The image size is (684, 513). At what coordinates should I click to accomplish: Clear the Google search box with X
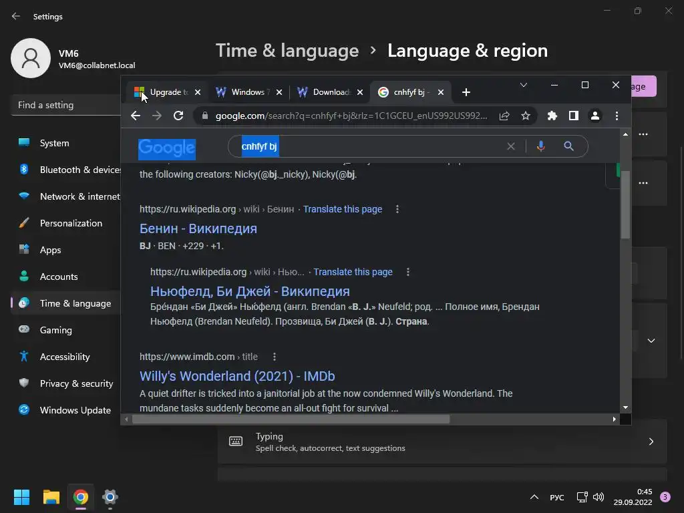pos(511,146)
